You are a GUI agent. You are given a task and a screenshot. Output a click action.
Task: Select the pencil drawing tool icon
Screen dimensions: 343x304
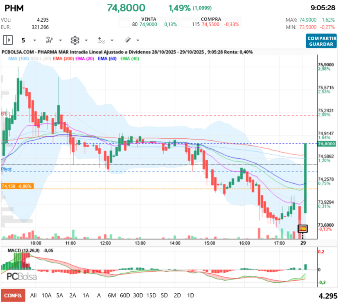pos(127,40)
